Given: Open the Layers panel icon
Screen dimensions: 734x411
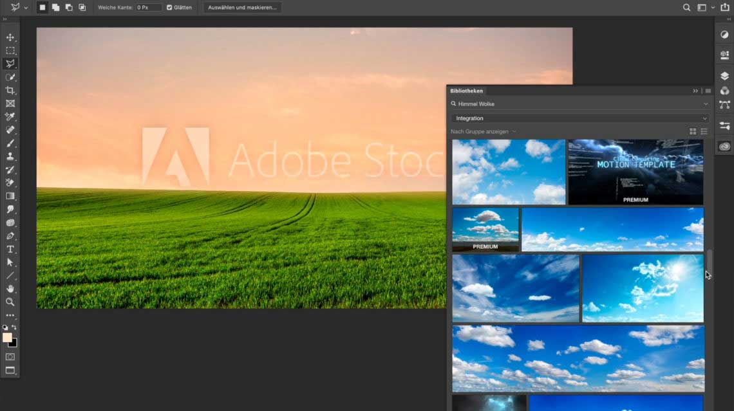Looking at the screenshot, I should click(x=724, y=76).
